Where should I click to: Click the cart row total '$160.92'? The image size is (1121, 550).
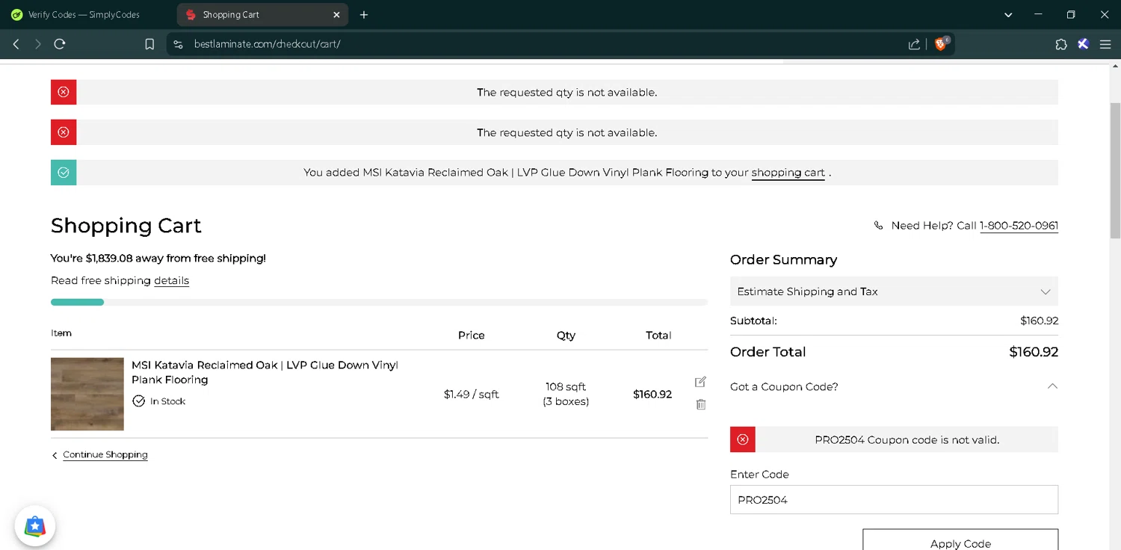pos(652,395)
